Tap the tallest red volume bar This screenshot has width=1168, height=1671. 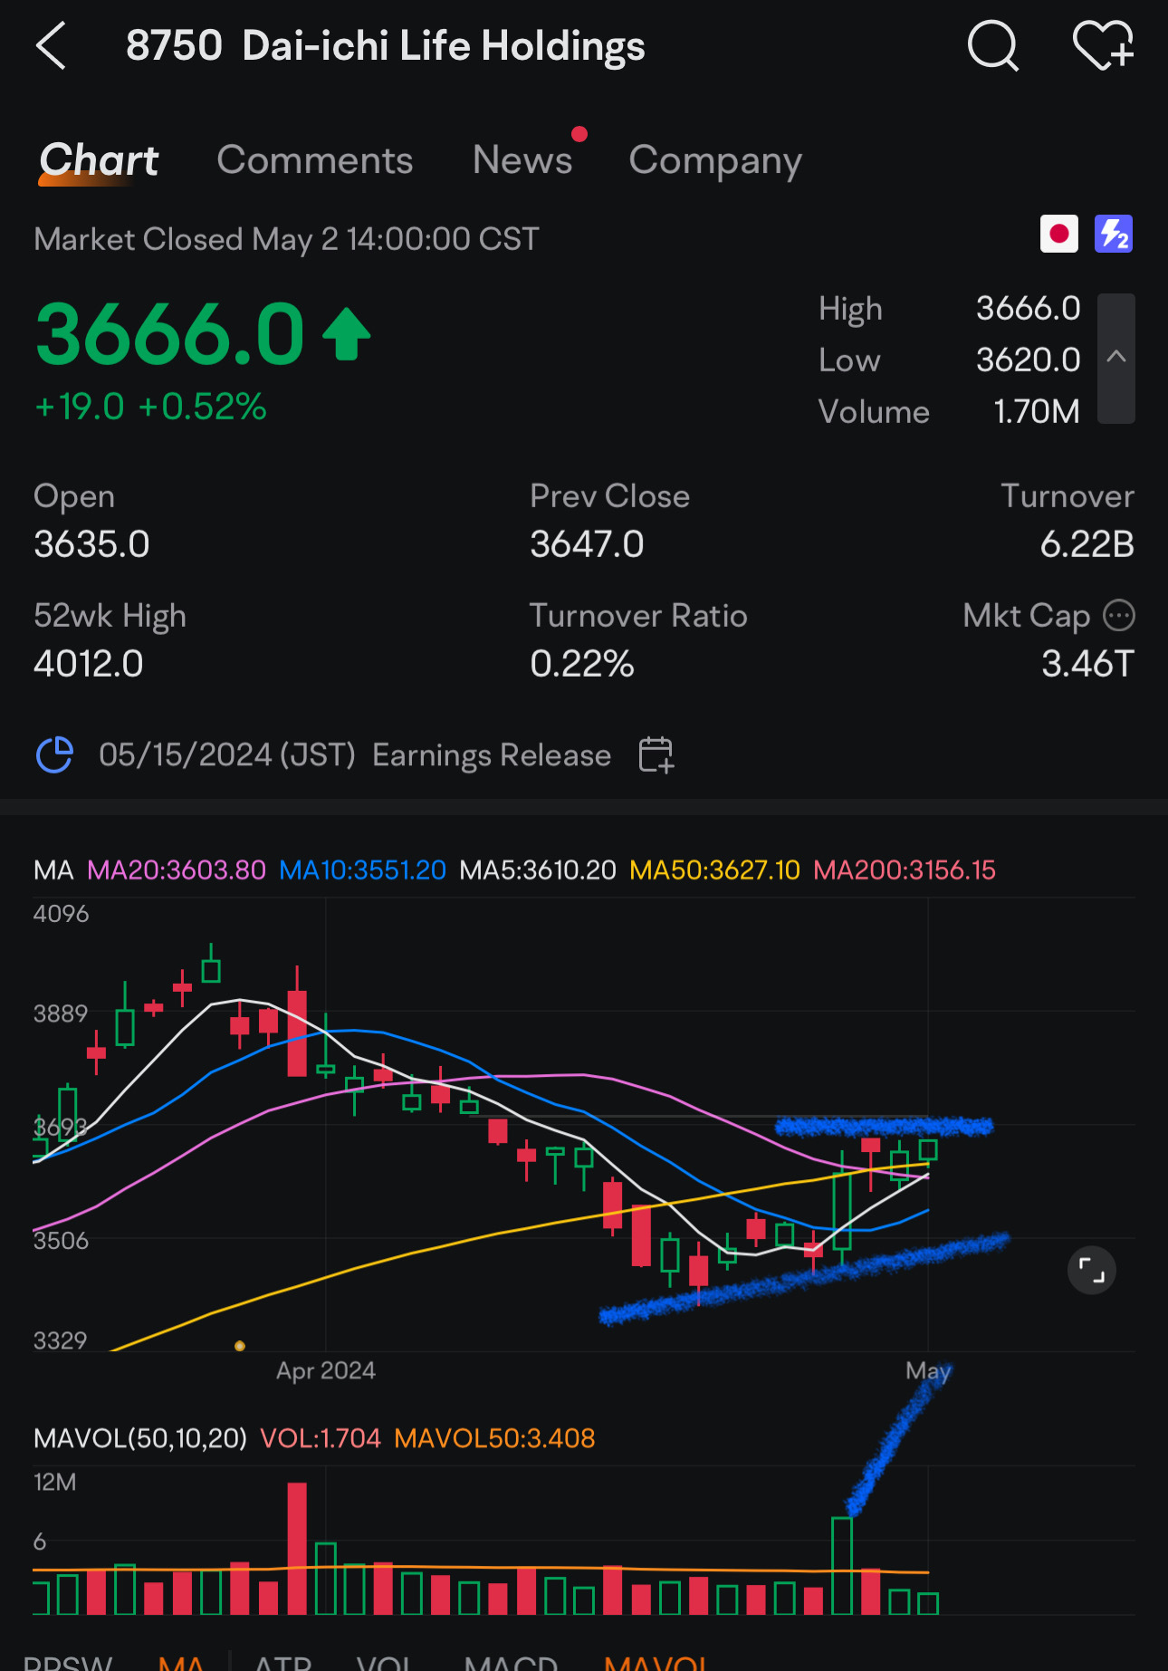tap(297, 1549)
